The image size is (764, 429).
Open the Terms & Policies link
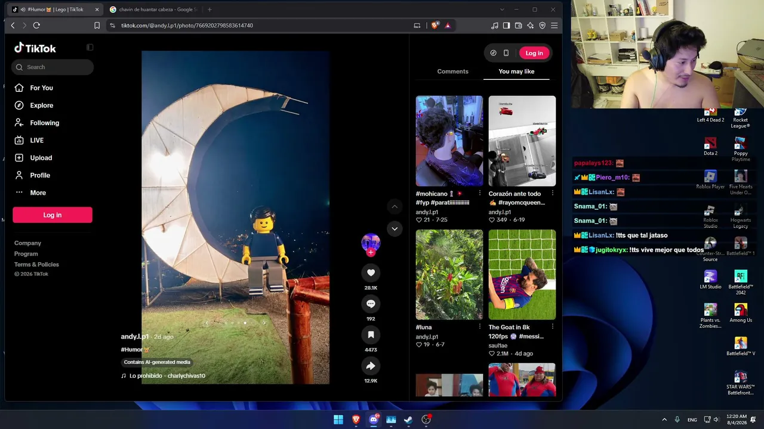point(36,265)
